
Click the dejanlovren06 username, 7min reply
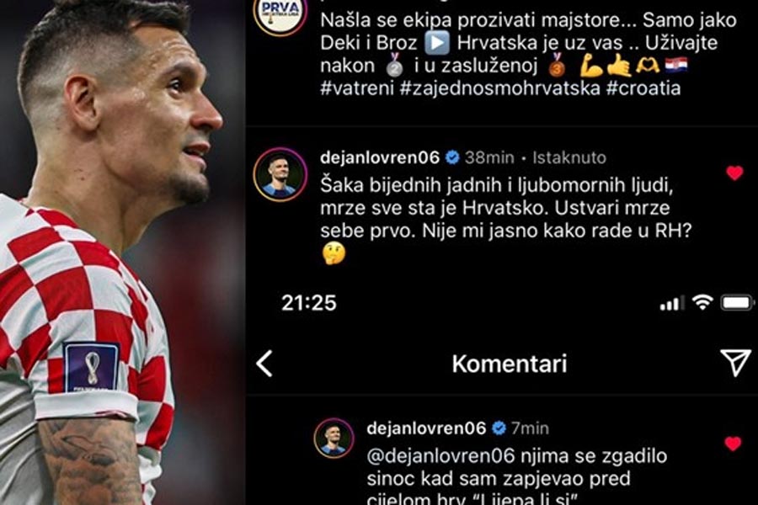(x=426, y=428)
